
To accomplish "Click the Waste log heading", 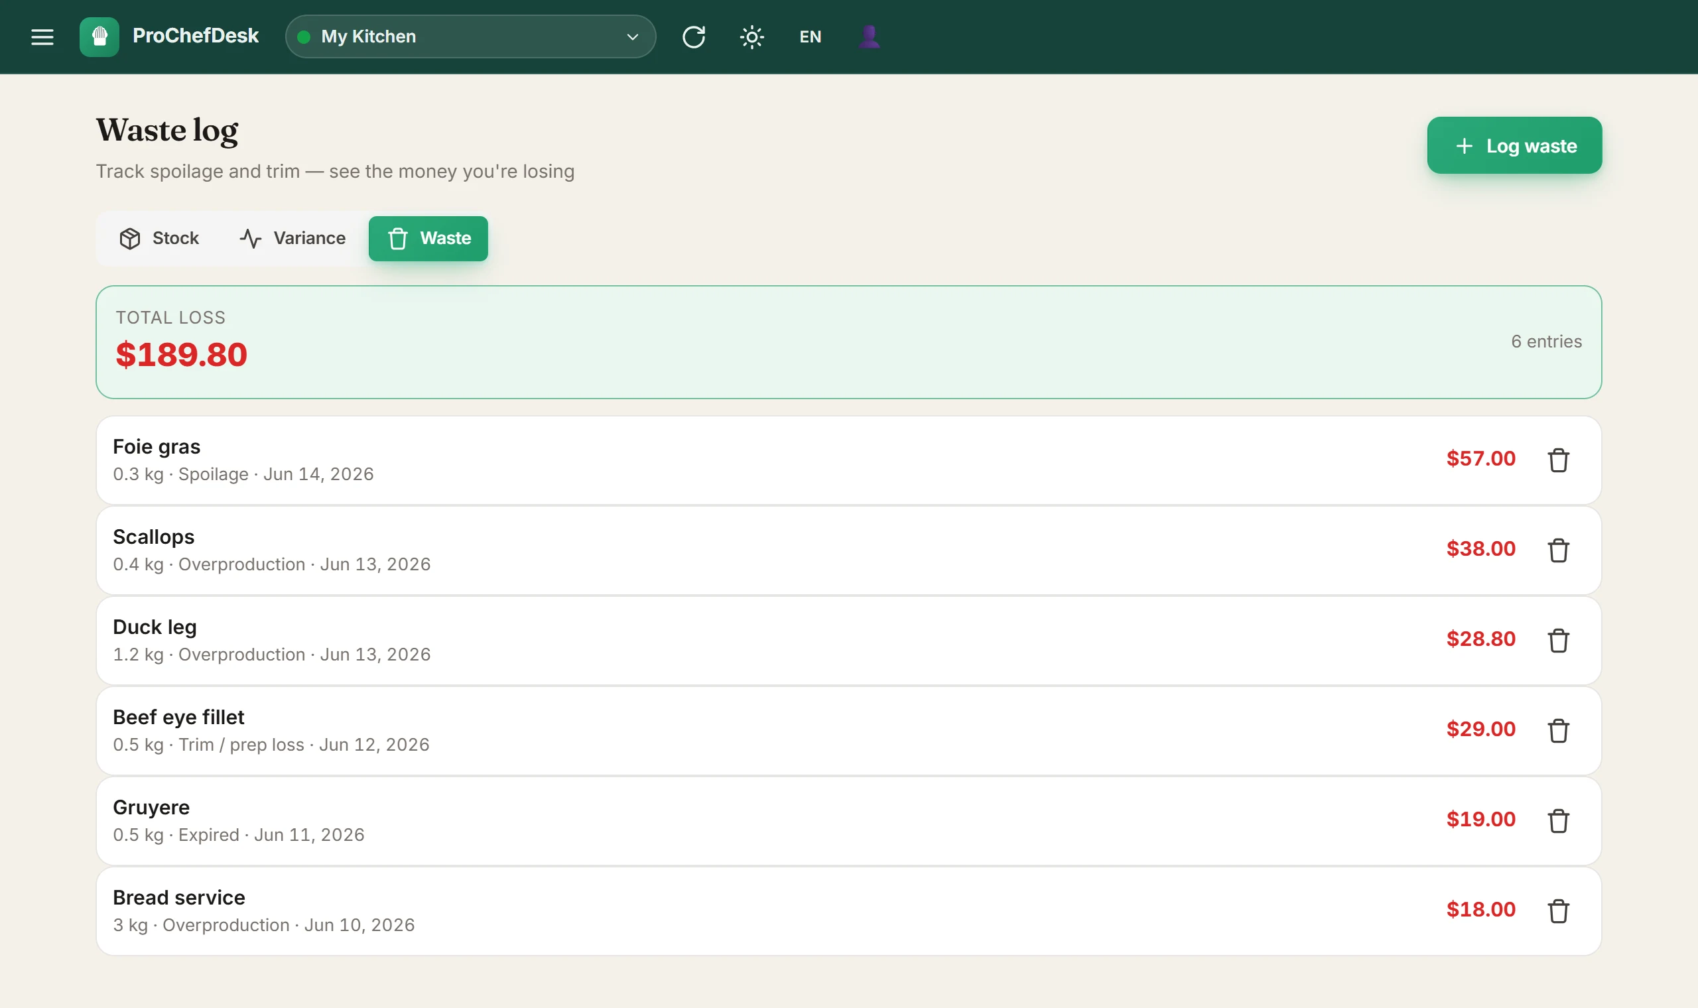I will coord(167,131).
